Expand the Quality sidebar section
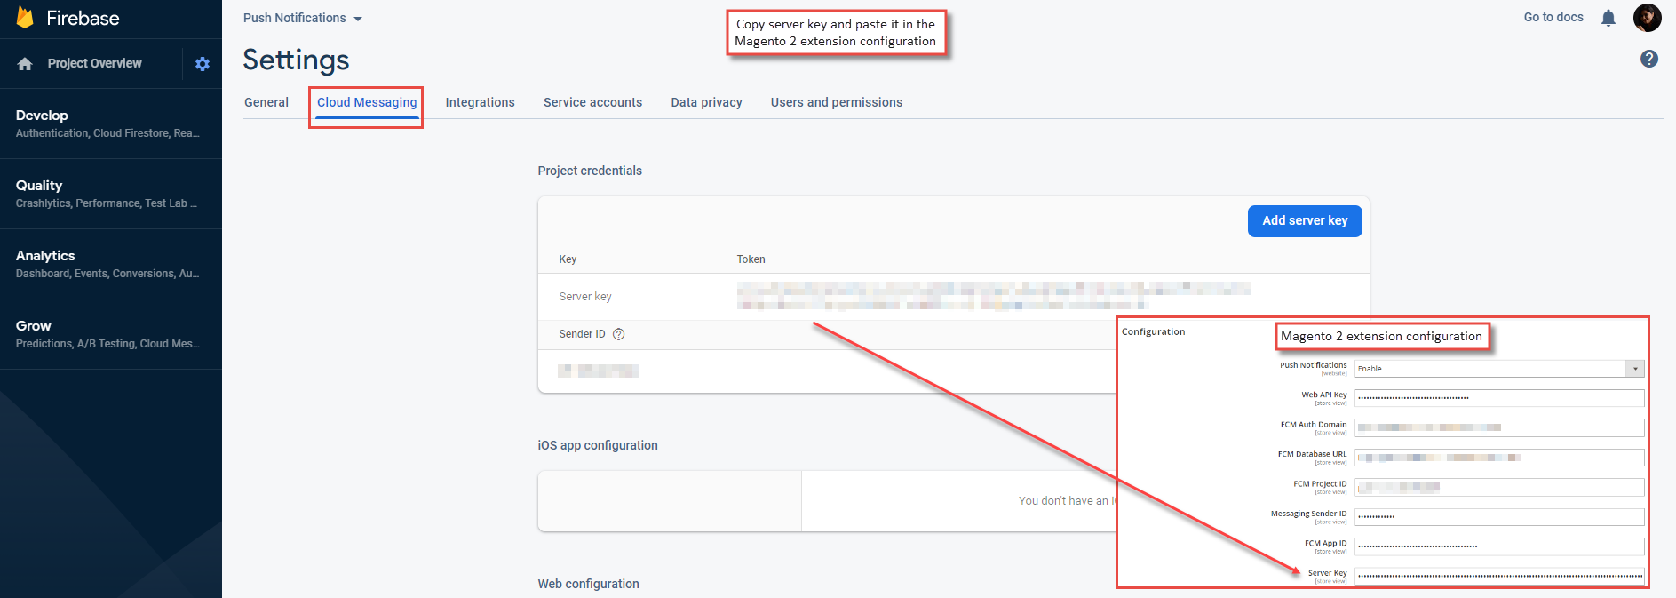This screenshot has width=1676, height=598. click(111, 194)
